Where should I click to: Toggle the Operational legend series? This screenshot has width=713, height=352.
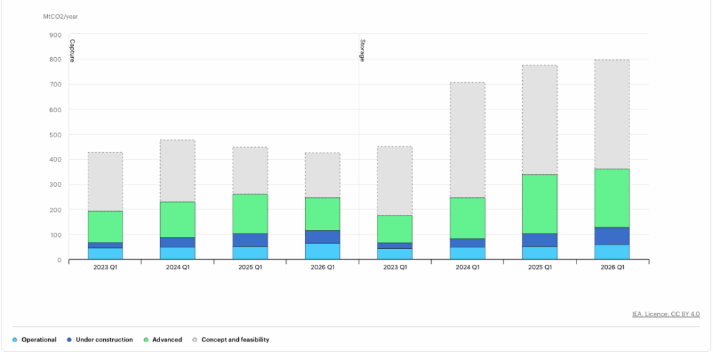38,339
